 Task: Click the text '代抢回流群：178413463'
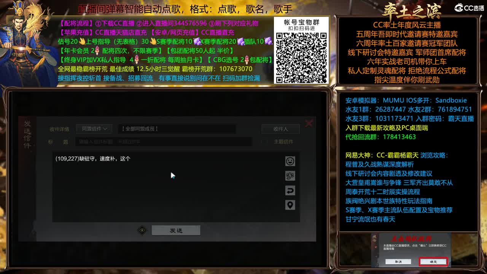pos(380,137)
